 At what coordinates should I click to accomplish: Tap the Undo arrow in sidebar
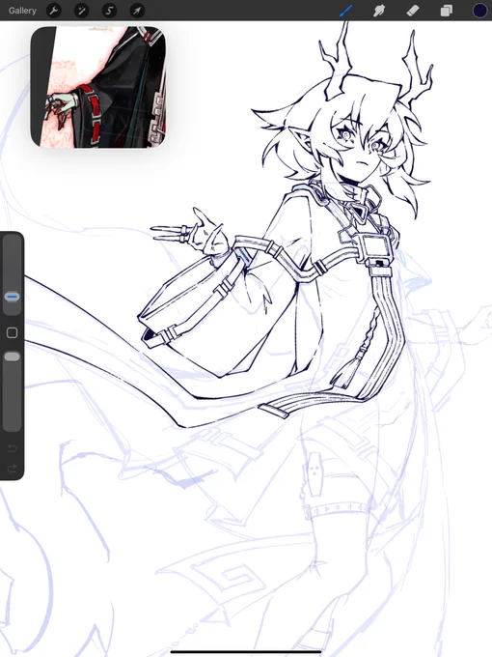tap(12, 448)
